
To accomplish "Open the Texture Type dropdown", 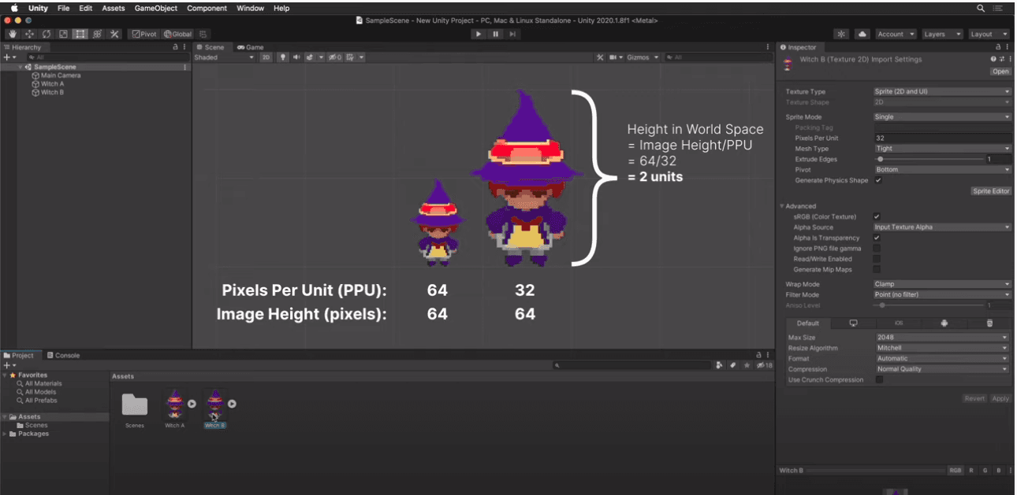I will 941,91.
